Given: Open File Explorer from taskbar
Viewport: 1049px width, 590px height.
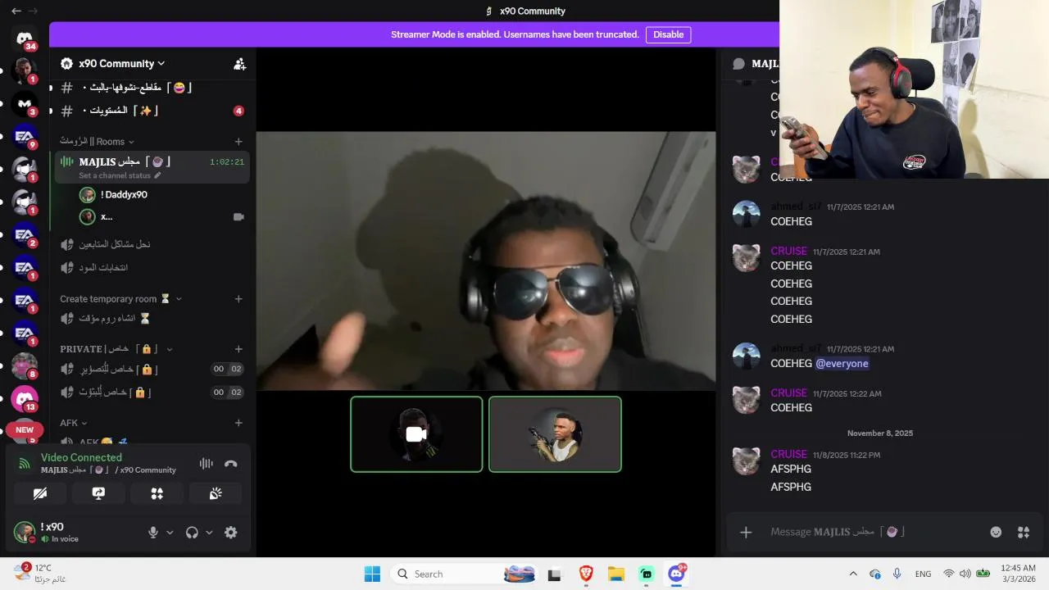Looking at the screenshot, I should [616, 574].
